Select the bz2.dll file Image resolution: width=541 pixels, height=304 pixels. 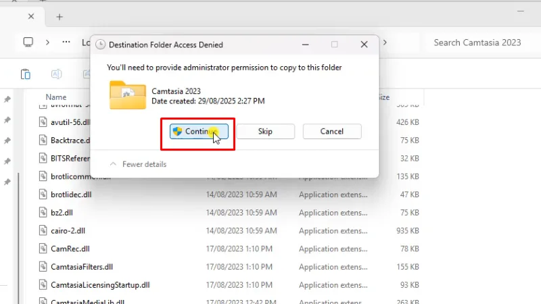pos(62,212)
